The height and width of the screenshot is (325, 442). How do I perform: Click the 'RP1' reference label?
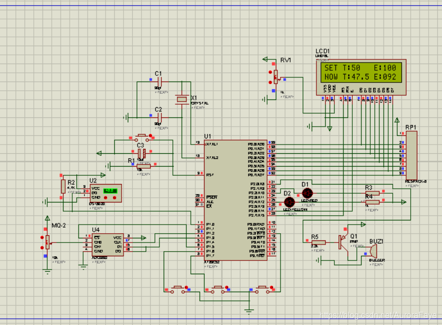tap(411, 128)
